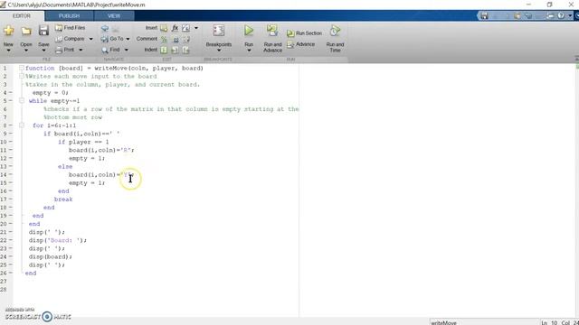This screenshot has height=325, width=579.
Task: Click the New file icon
Action: (8, 31)
